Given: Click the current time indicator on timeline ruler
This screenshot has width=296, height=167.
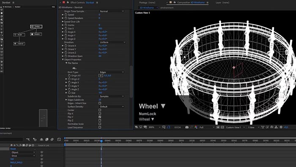Looking at the screenshot, I should tap(101, 141).
